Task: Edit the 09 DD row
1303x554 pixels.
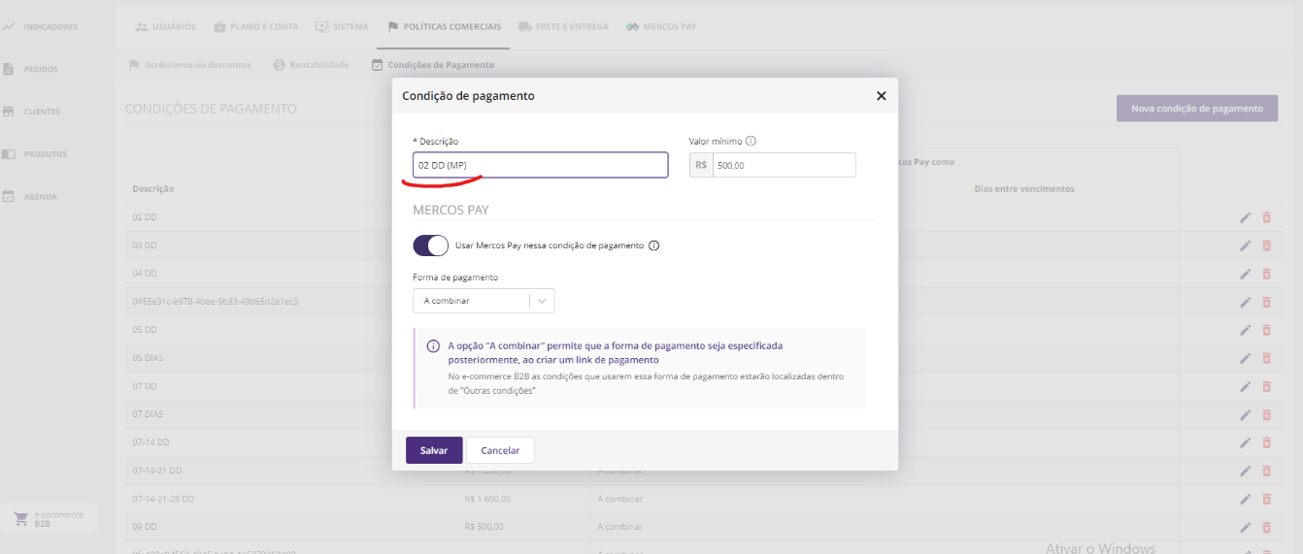Action: (1245, 527)
